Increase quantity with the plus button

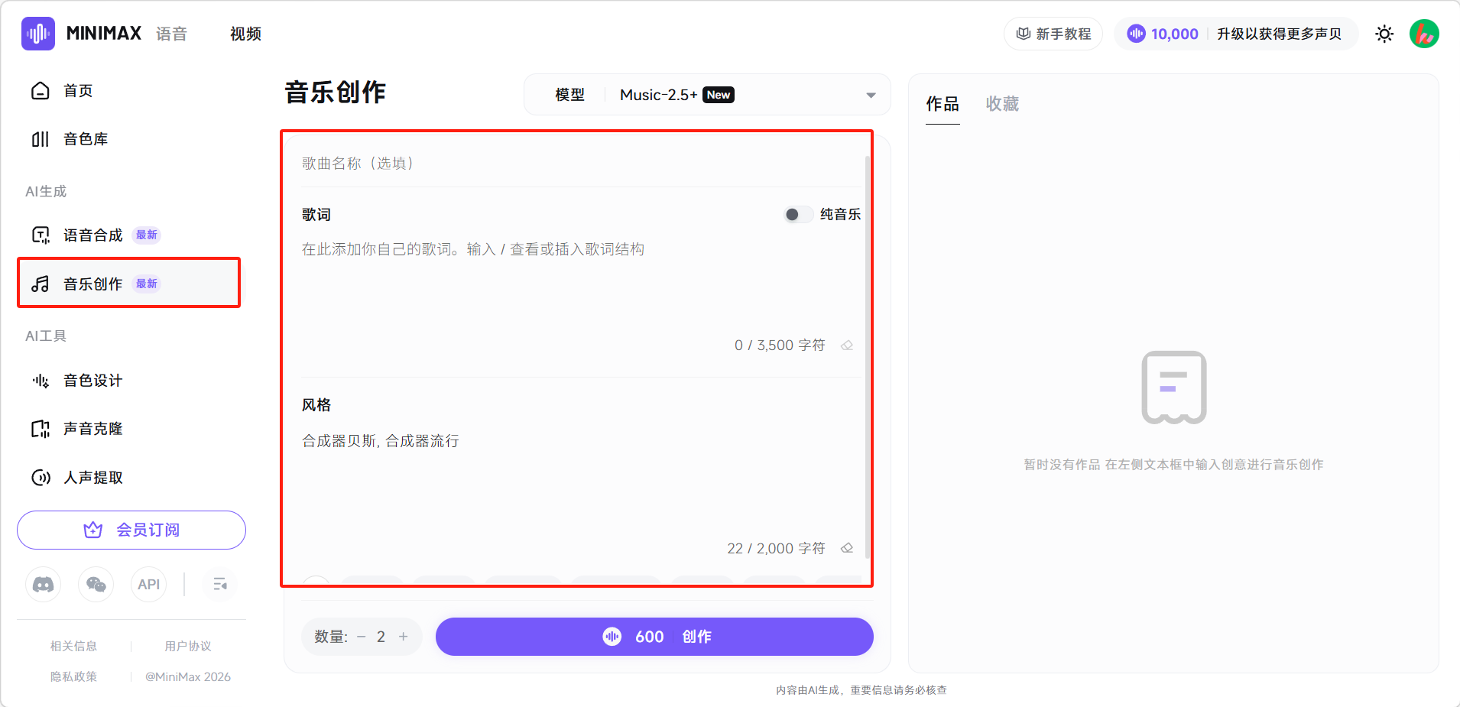tap(404, 637)
